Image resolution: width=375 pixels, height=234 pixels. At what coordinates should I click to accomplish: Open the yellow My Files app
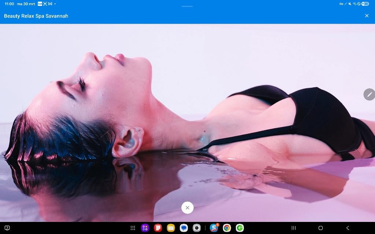pos(171,228)
